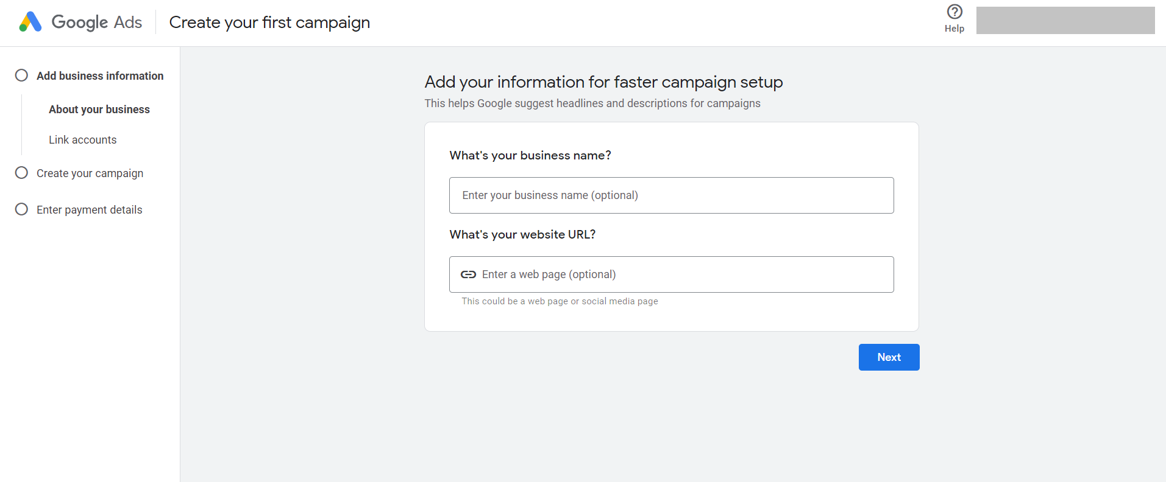Click the gray account area in top right

[x=1065, y=21]
